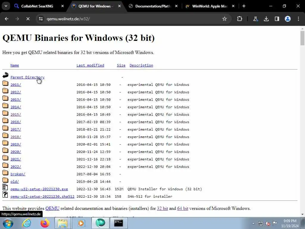This screenshot has height=229, width=305.
Task: Follow the 32 bit link in the footer
Action: (162, 208)
